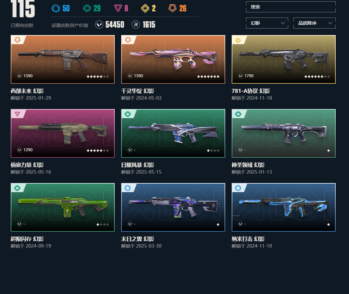Open the 幻影 weapon filter dropdown
This screenshot has width=349, height=294.
click(267, 23)
